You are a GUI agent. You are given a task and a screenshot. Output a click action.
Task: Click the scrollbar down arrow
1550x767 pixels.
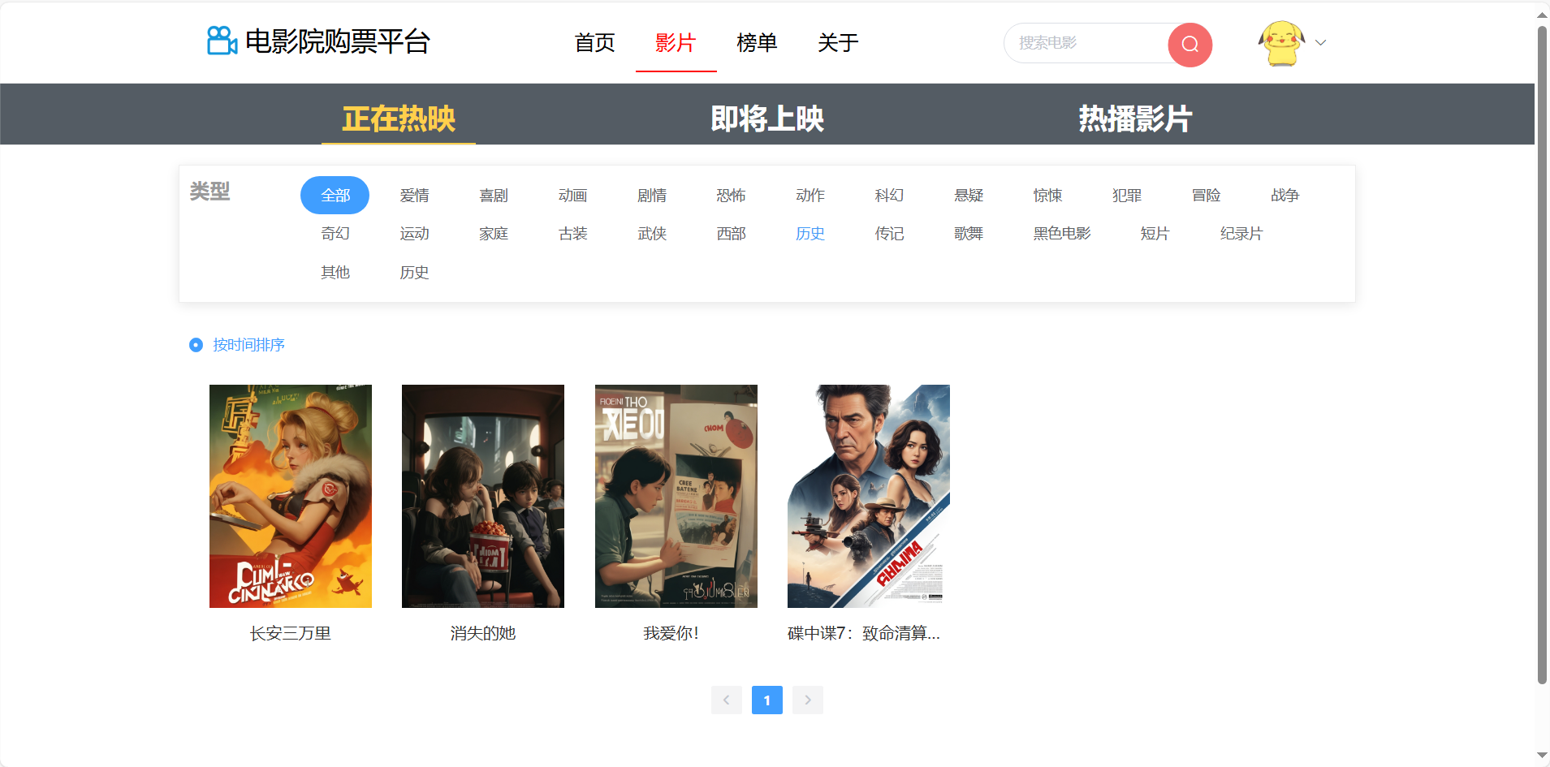pyautogui.click(x=1542, y=756)
